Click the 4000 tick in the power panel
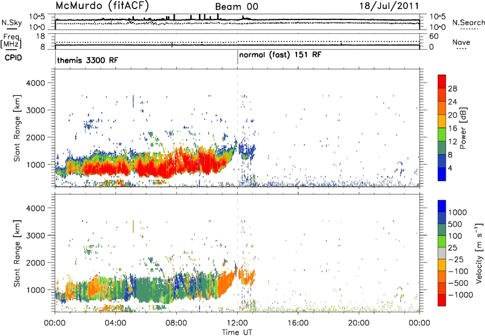The height and width of the screenshot is (336, 485). tap(35, 83)
